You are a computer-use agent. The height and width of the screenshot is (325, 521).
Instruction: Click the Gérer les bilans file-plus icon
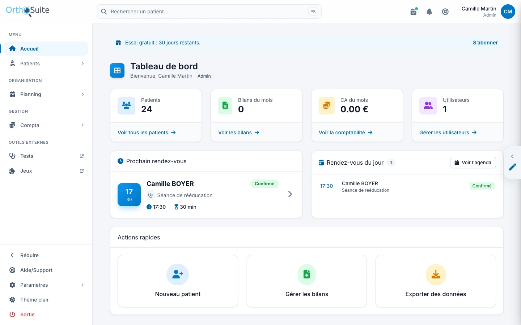click(x=307, y=274)
